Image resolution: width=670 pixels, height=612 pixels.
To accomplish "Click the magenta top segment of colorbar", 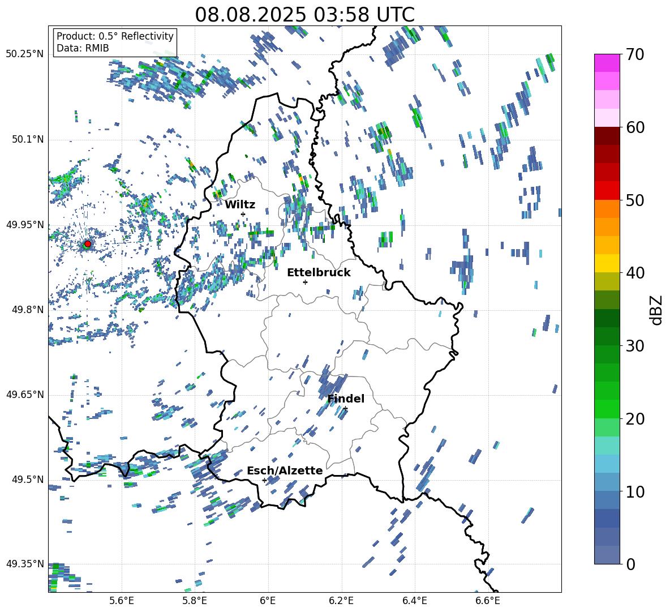I will pos(607,63).
